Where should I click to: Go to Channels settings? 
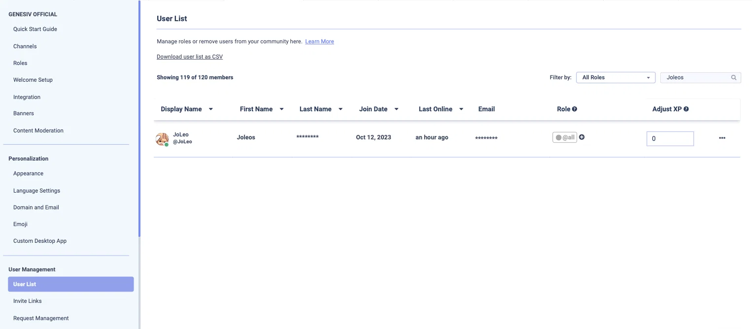tap(25, 46)
